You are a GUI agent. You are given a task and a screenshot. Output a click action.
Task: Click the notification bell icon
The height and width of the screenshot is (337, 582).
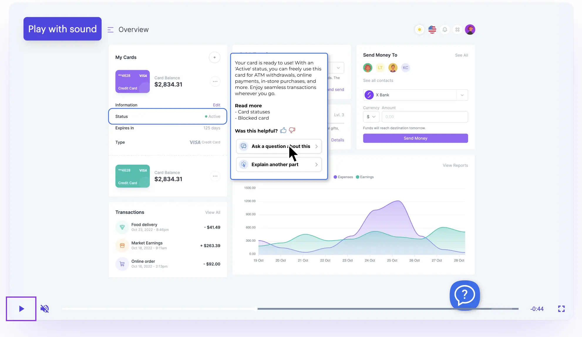[444, 29]
